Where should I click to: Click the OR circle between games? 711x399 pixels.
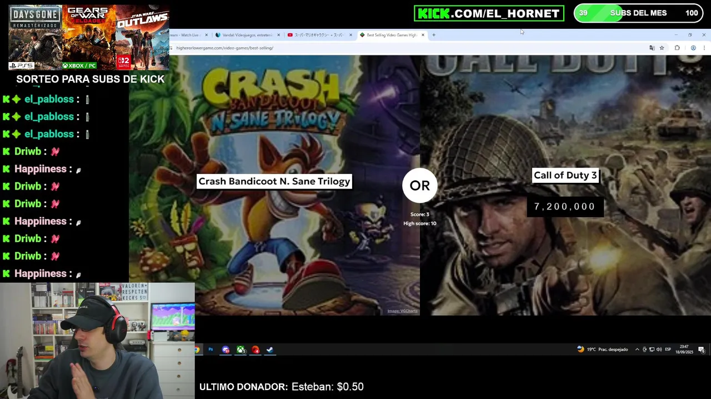pyautogui.click(x=420, y=186)
